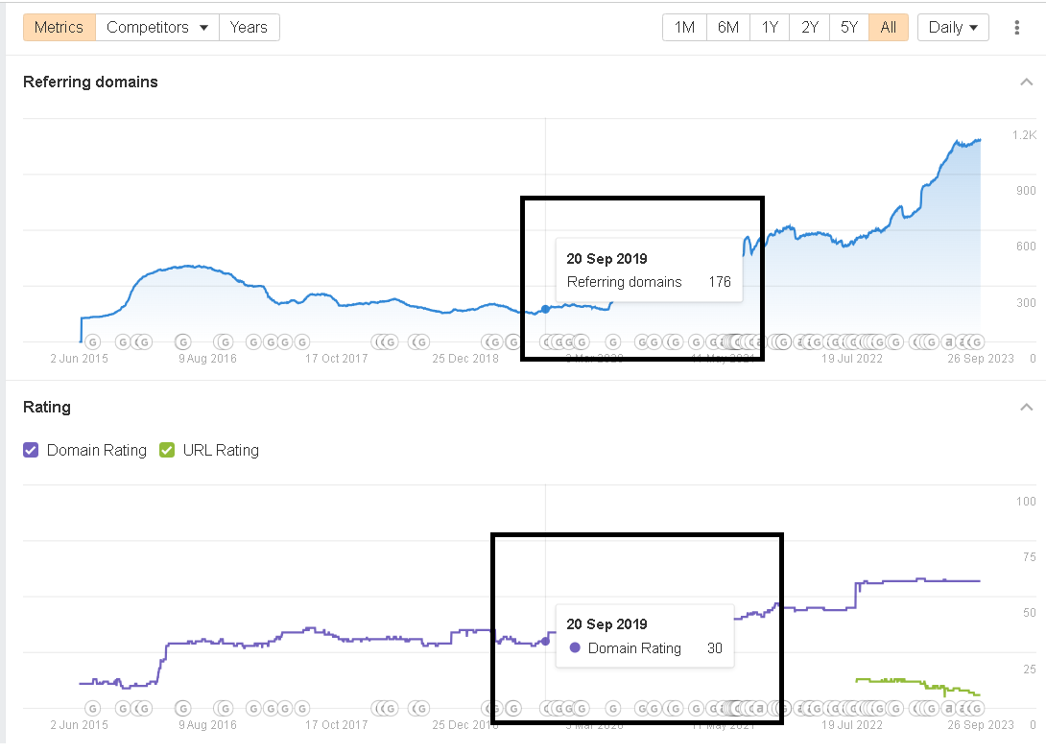This screenshot has width=1046, height=752.
Task: Switch to the Years tab
Action: pyautogui.click(x=249, y=27)
